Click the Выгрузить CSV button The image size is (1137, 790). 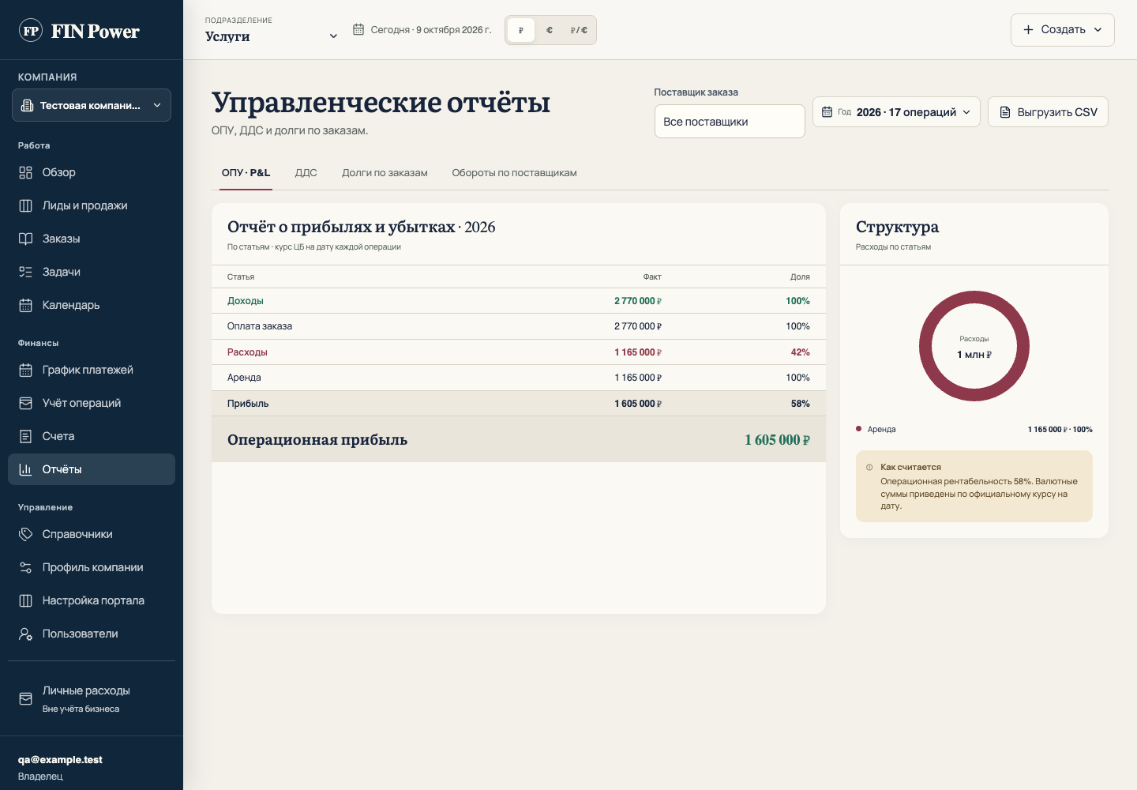pos(1048,112)
